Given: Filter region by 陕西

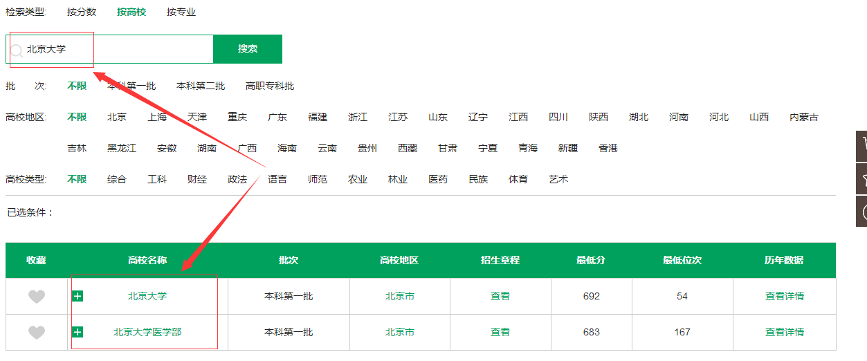Looking at the screenshot, I should pyautogui.click(x=599, y=117).
